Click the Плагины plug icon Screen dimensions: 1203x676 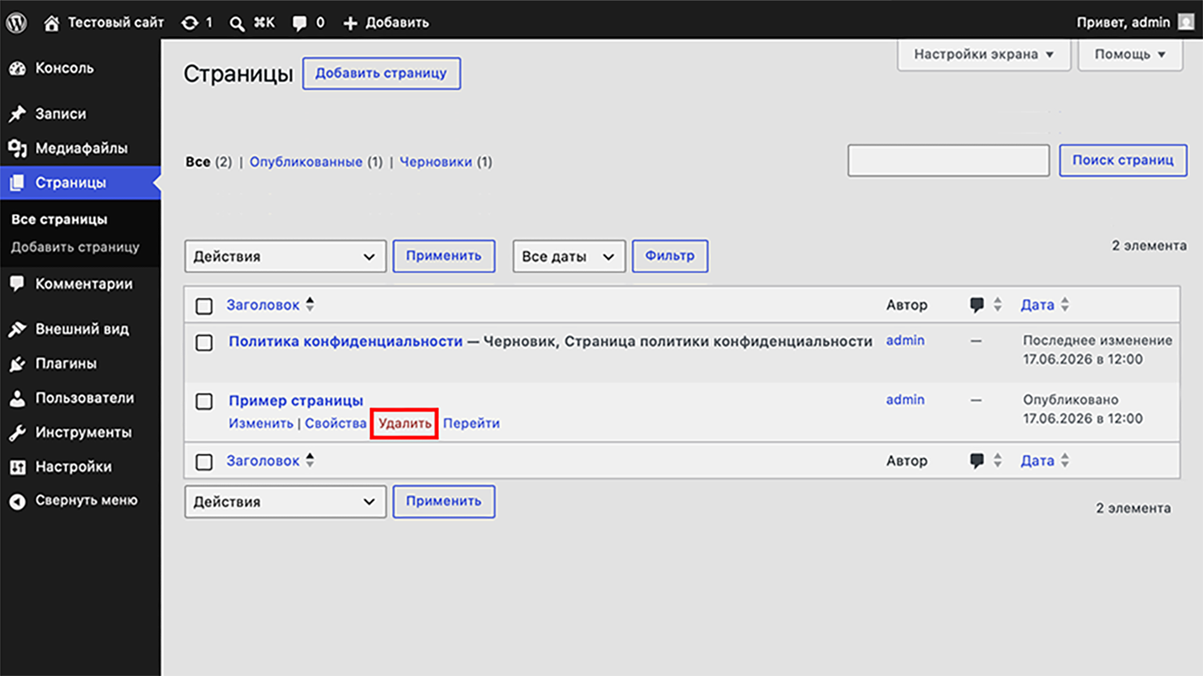[17, 364]
